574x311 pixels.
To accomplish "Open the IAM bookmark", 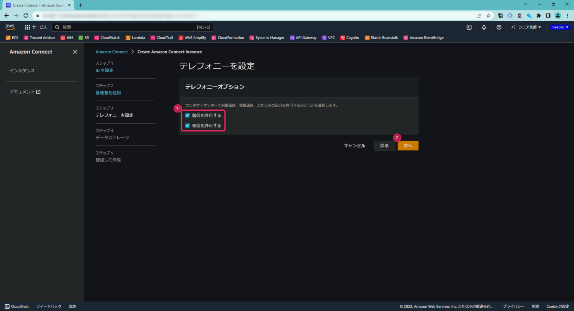I will pyautogui.click(x=67, y=37).
